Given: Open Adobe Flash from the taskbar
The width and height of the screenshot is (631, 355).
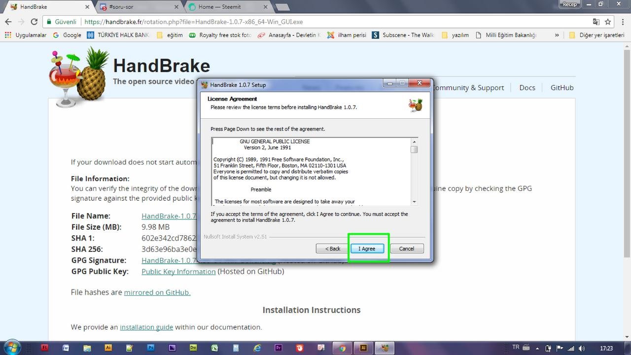Looking at the screenshot, I should [45, 348].
